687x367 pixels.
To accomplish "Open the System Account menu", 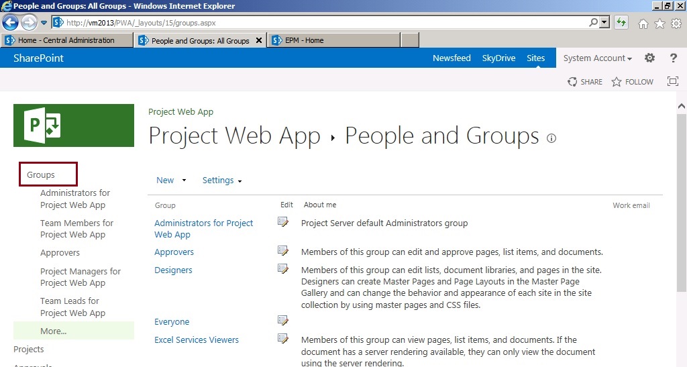I will tap(597, 58).
